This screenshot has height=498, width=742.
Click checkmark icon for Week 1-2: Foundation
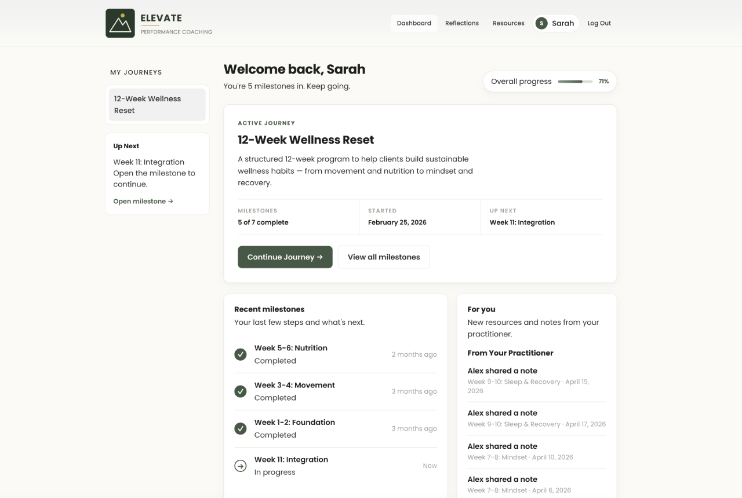click(x=241, y=429)
